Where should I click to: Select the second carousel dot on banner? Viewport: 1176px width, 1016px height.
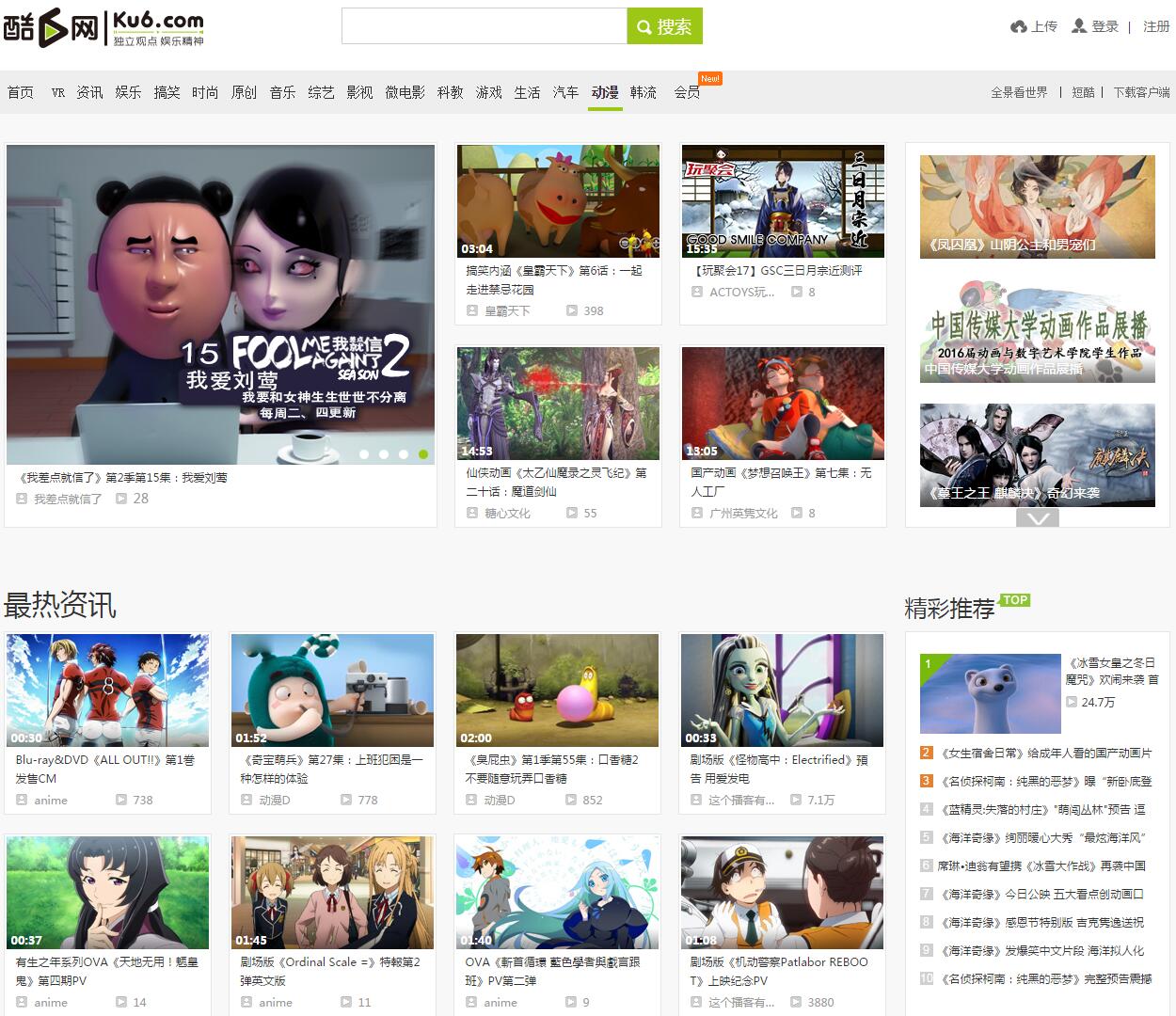[384, 454]
